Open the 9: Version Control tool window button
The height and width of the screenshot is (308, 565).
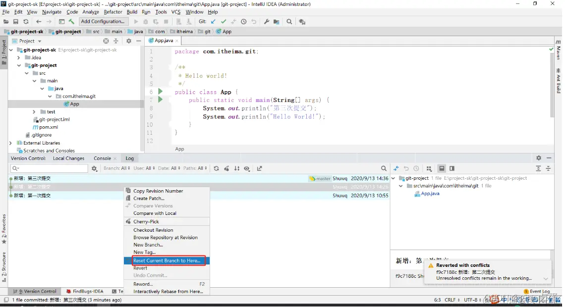click(x=35, y=292)
